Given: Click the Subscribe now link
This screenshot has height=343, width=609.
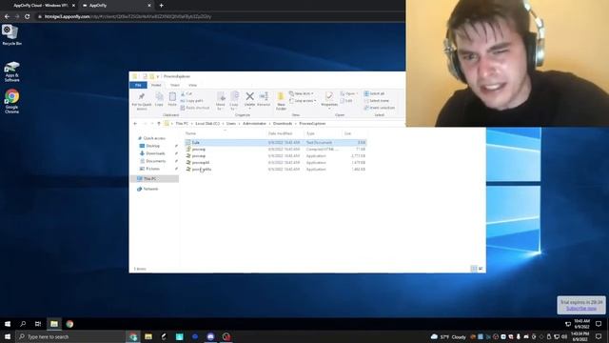Looking at the screenshot, I should (581, 309).
